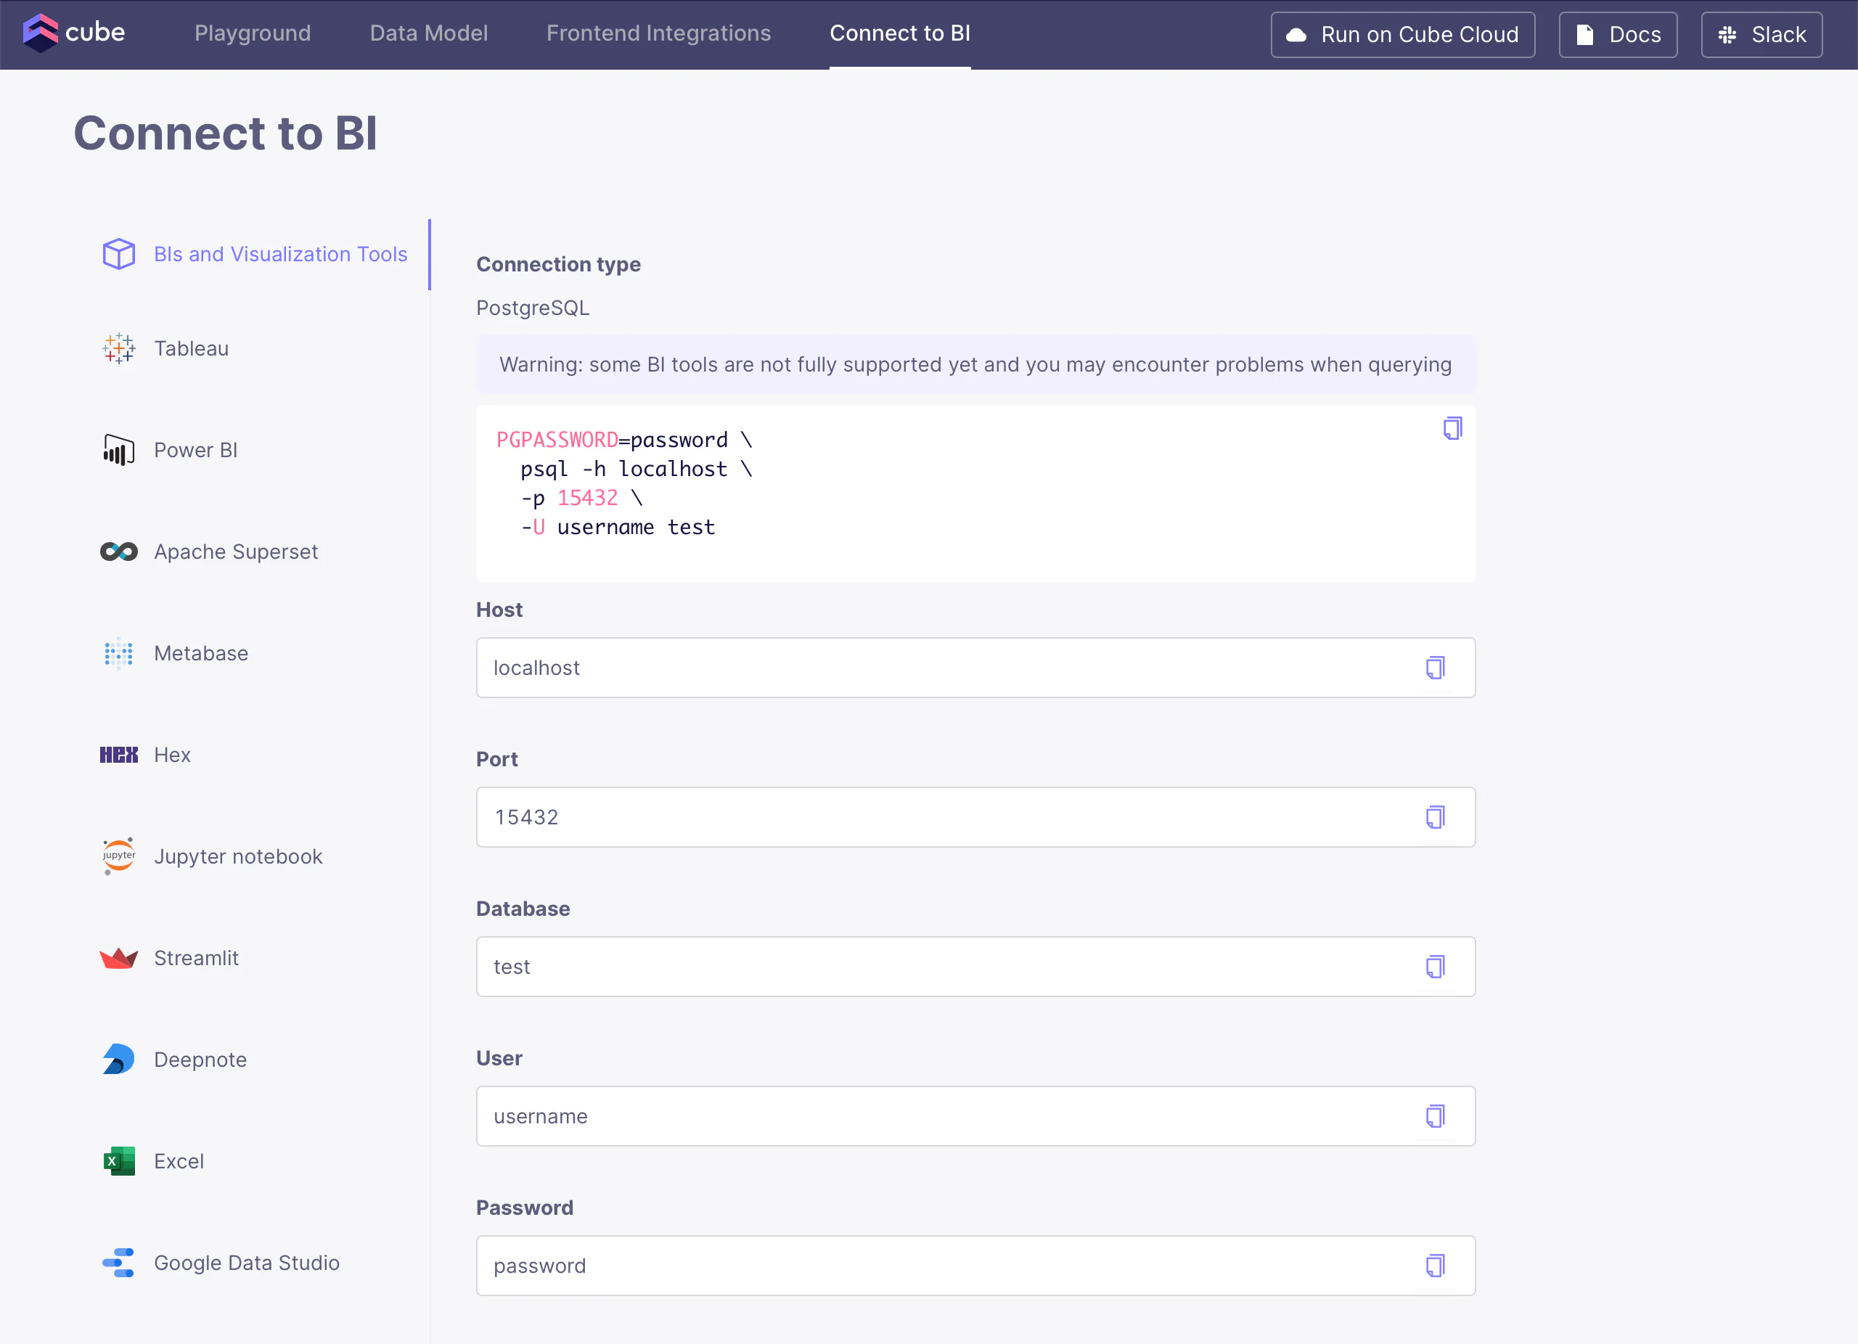Choose Google Data Studio entry

pos(246,1262)
